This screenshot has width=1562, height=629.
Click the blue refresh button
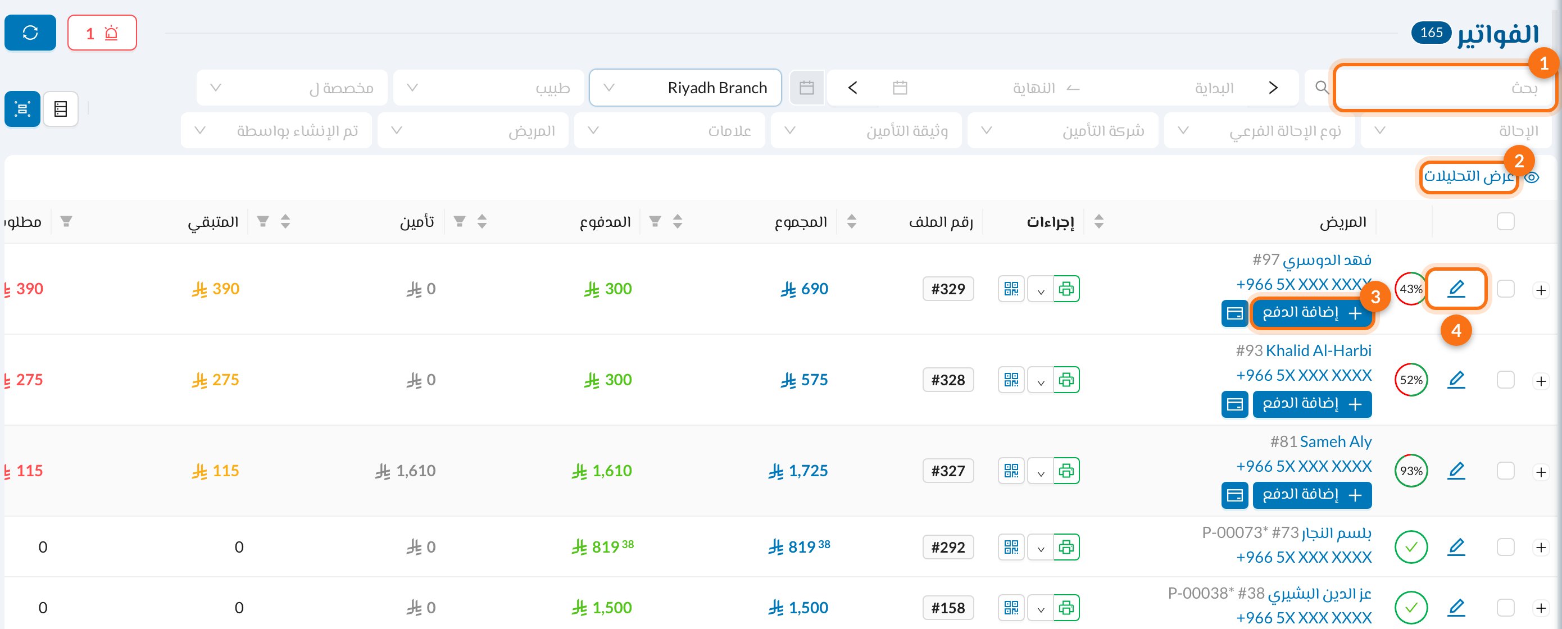pos(30,33)
